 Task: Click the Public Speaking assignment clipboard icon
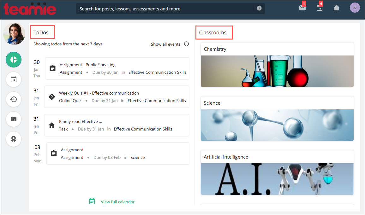[x=53, y=68]
